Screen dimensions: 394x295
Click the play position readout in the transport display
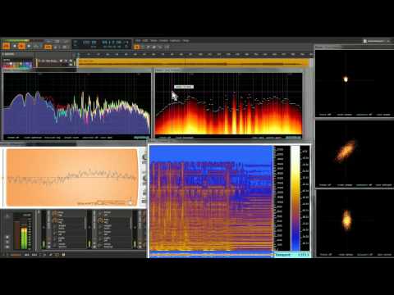click(x=112, y=43)
